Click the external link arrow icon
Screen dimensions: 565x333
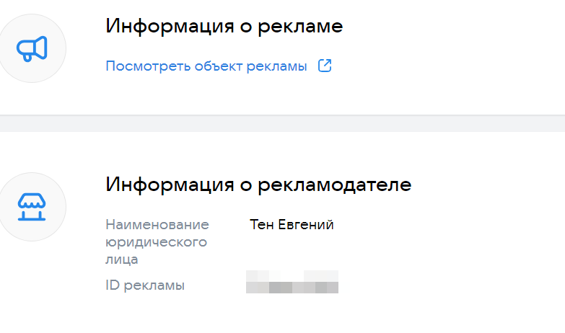tap(325, 66)
